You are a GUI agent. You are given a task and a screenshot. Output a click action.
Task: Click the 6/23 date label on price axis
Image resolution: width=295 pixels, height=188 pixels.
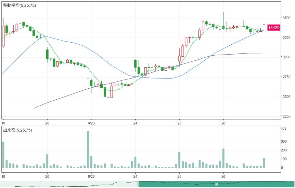tap(91, 123)
